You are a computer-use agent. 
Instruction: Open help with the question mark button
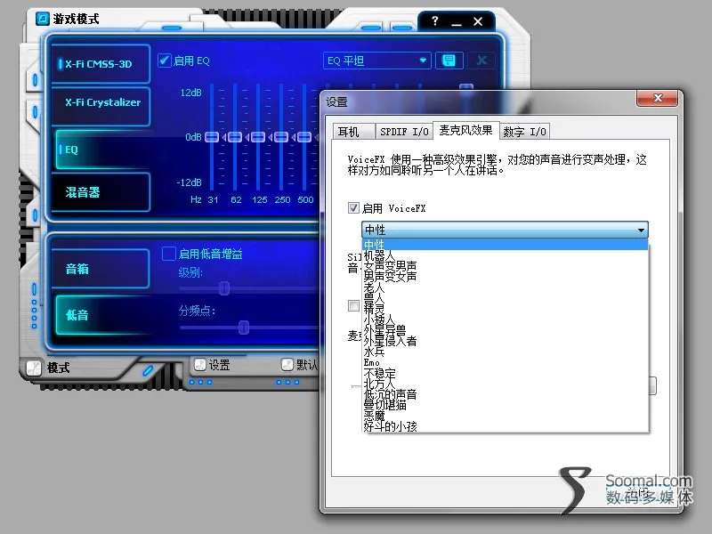click(435, 20)
